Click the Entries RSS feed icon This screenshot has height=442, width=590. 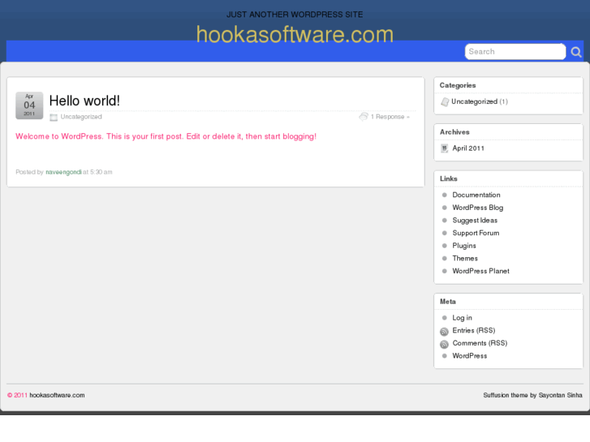click(444, 331)
